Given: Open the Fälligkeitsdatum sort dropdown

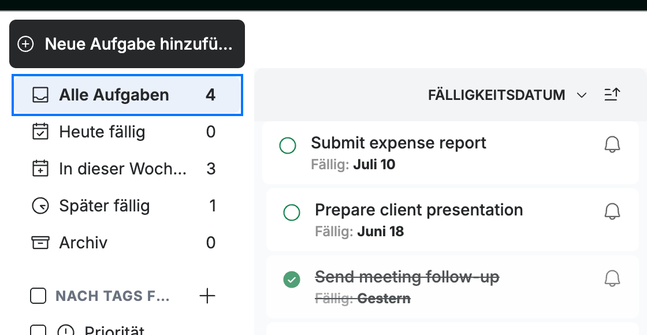Looking at the screenshot, I should [507, 95].
